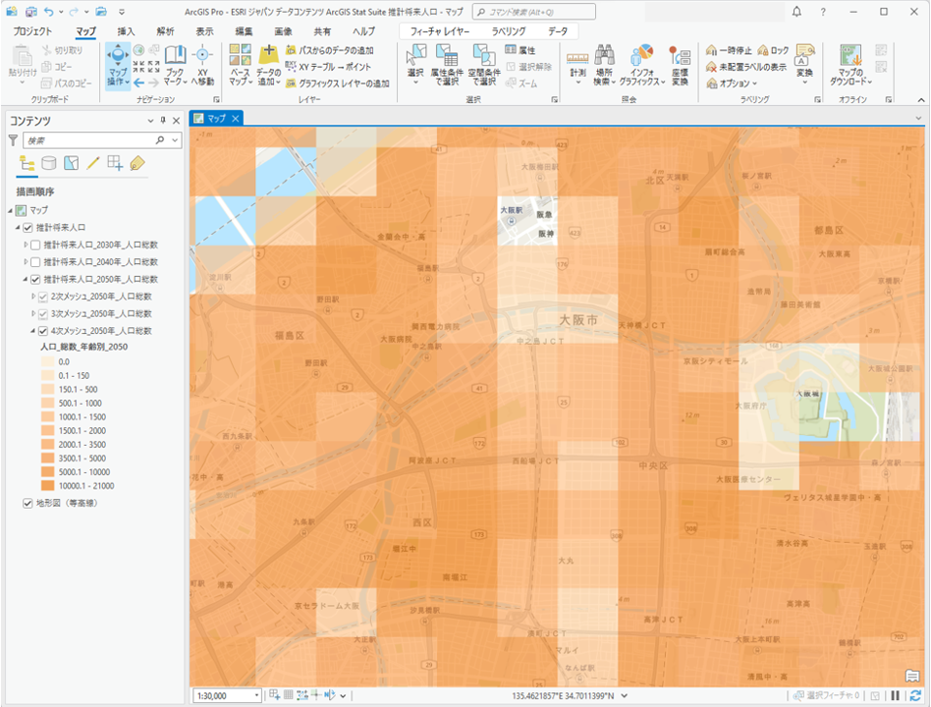Click the マップのダウンロード icon
The height and width of the screenshot is (707, 931).
(x=850, y=57)
